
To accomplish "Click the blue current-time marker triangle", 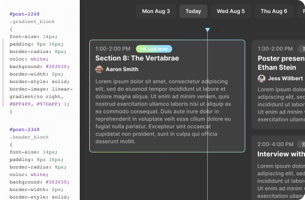I will coord(207,30).
